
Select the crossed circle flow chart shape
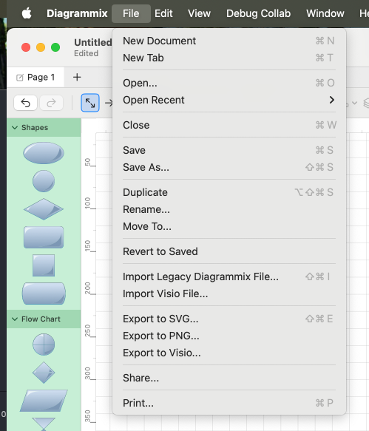pyautogui.click(x=44, y=345)
